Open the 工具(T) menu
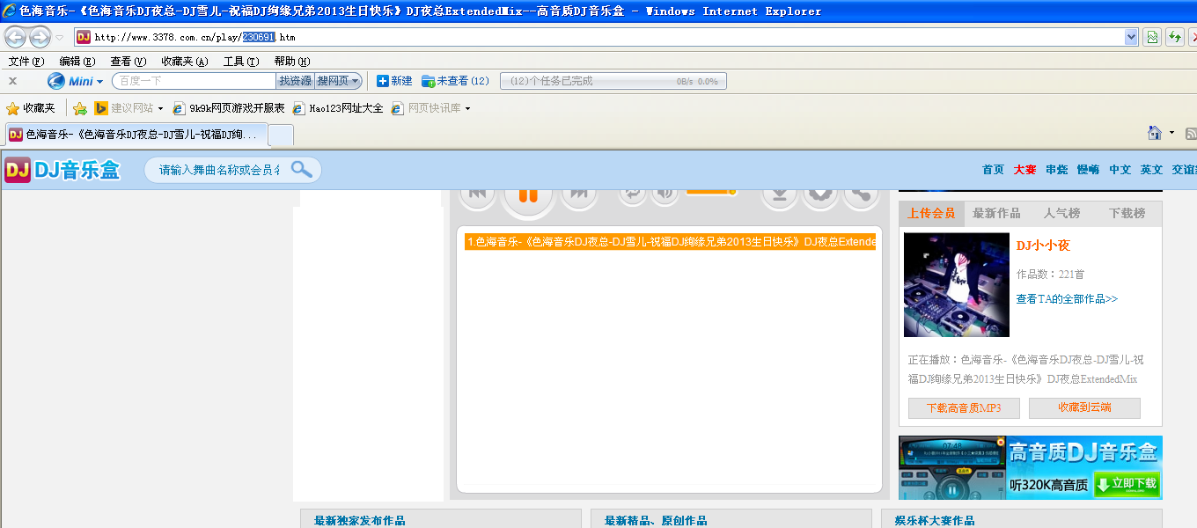Image resolution: width=1197 pixels, height=528 pixels. click(x=241, y=61)
